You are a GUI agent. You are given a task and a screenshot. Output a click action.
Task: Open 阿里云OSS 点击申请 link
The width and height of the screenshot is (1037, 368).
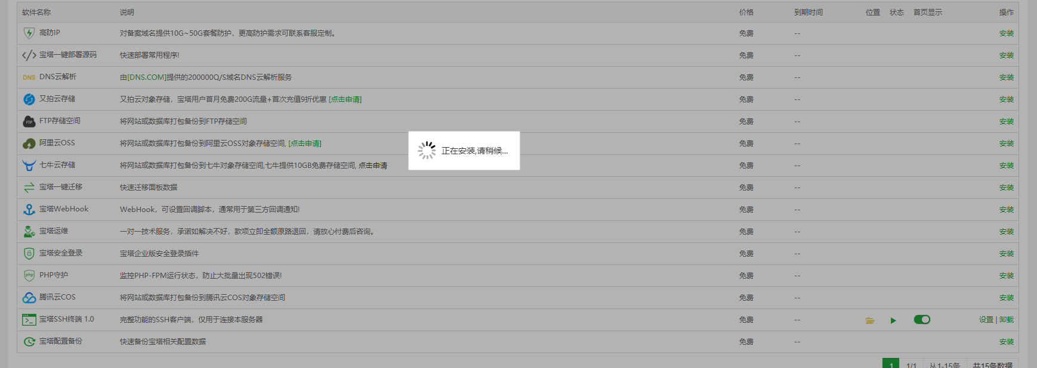305,144
